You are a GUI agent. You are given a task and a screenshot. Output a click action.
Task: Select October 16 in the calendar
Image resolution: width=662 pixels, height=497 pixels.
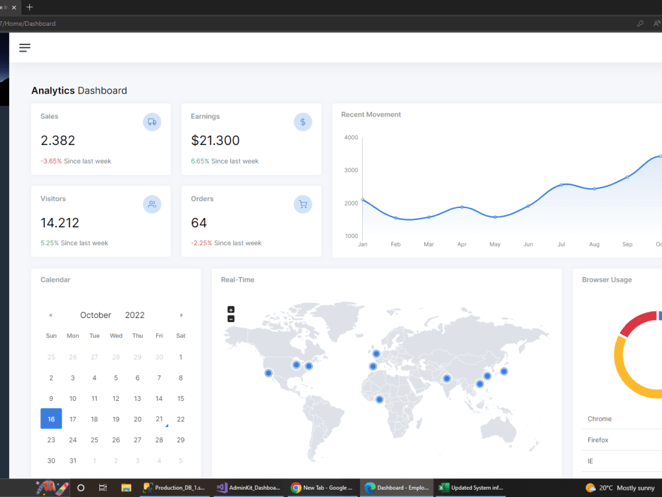tap(51, 419)
